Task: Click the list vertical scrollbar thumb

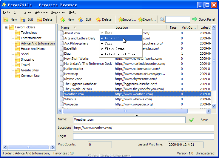Action: click(x=214, y=60)
